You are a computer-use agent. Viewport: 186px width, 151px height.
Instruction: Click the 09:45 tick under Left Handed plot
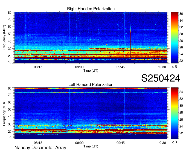coord(121,143)
